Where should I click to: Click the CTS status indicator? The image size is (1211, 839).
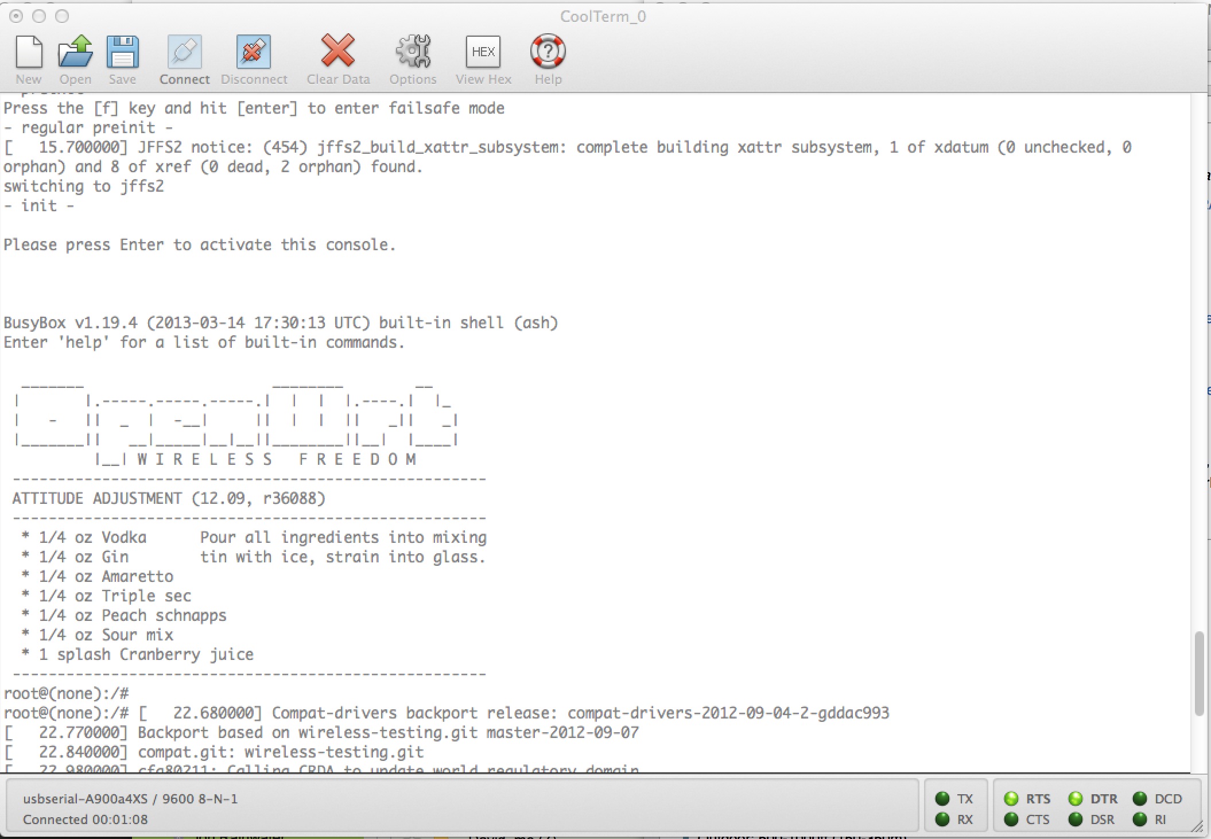coord(1011,819)
